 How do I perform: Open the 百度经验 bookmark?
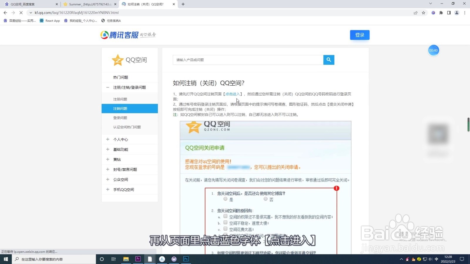[x=20, y=21]
